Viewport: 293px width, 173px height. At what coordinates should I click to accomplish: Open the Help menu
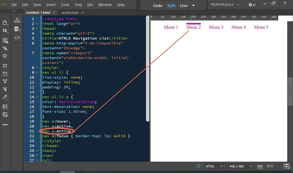point(121,5)
